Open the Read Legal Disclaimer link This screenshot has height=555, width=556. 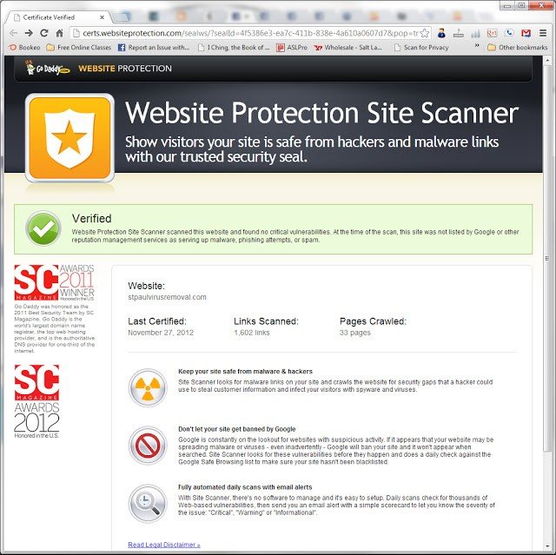tap(164, 545)
